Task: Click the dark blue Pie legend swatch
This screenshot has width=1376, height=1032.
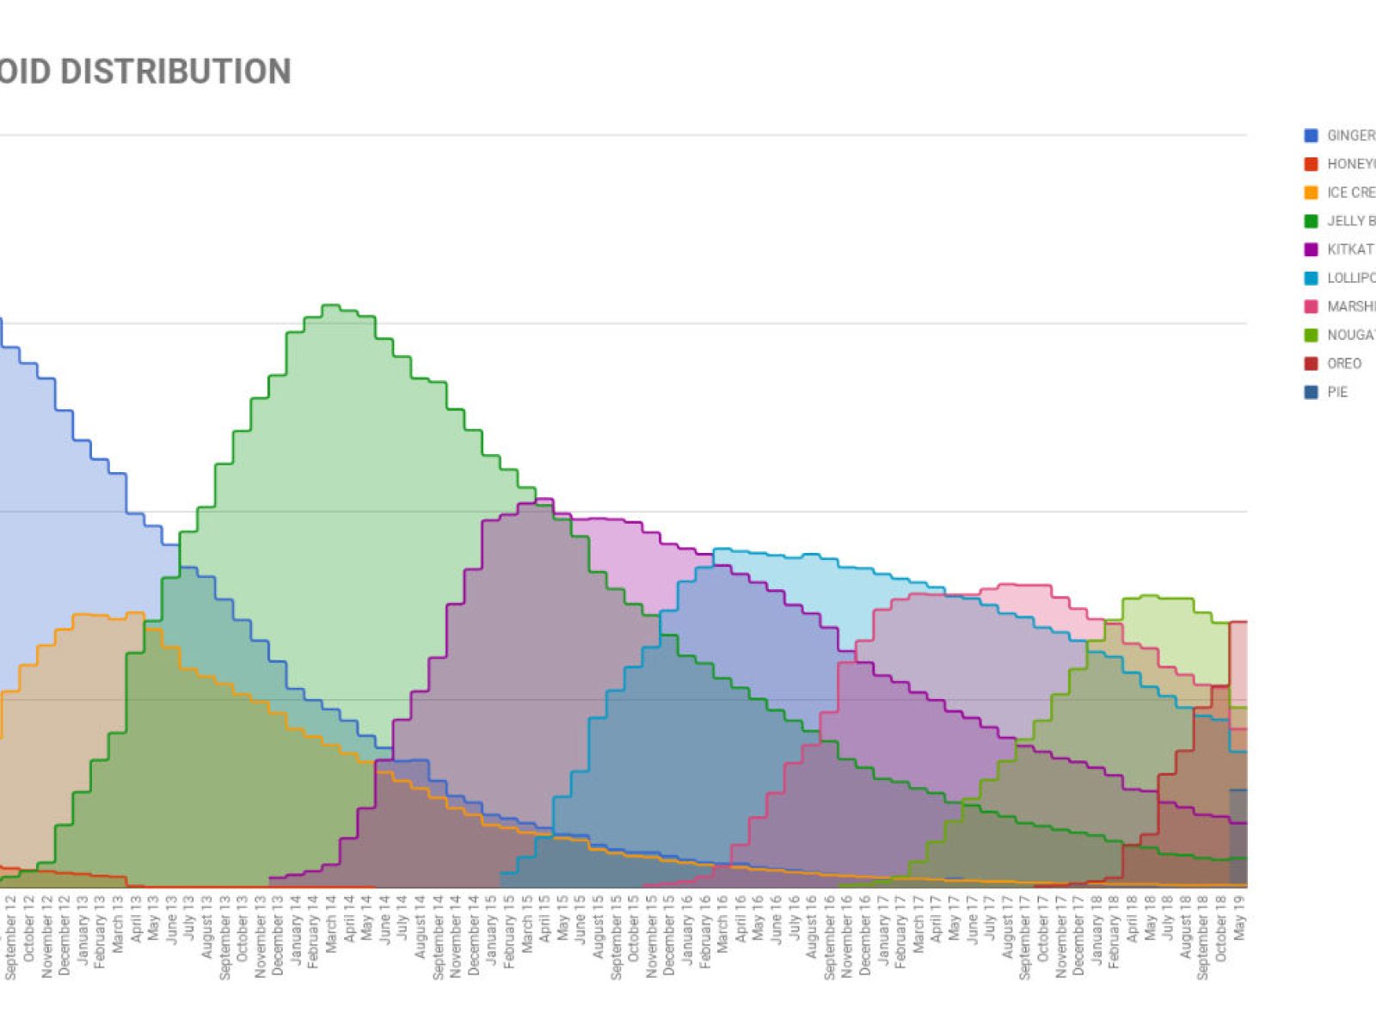Action: tap(1311, 392)
